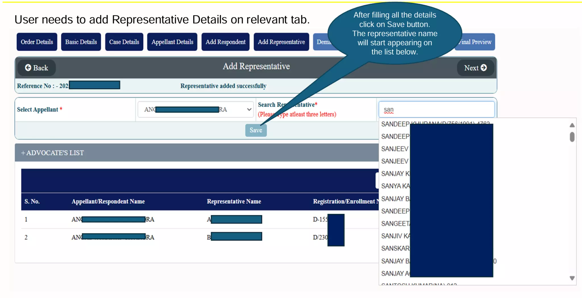Click the Back arrow button

[x=36, y=68]
